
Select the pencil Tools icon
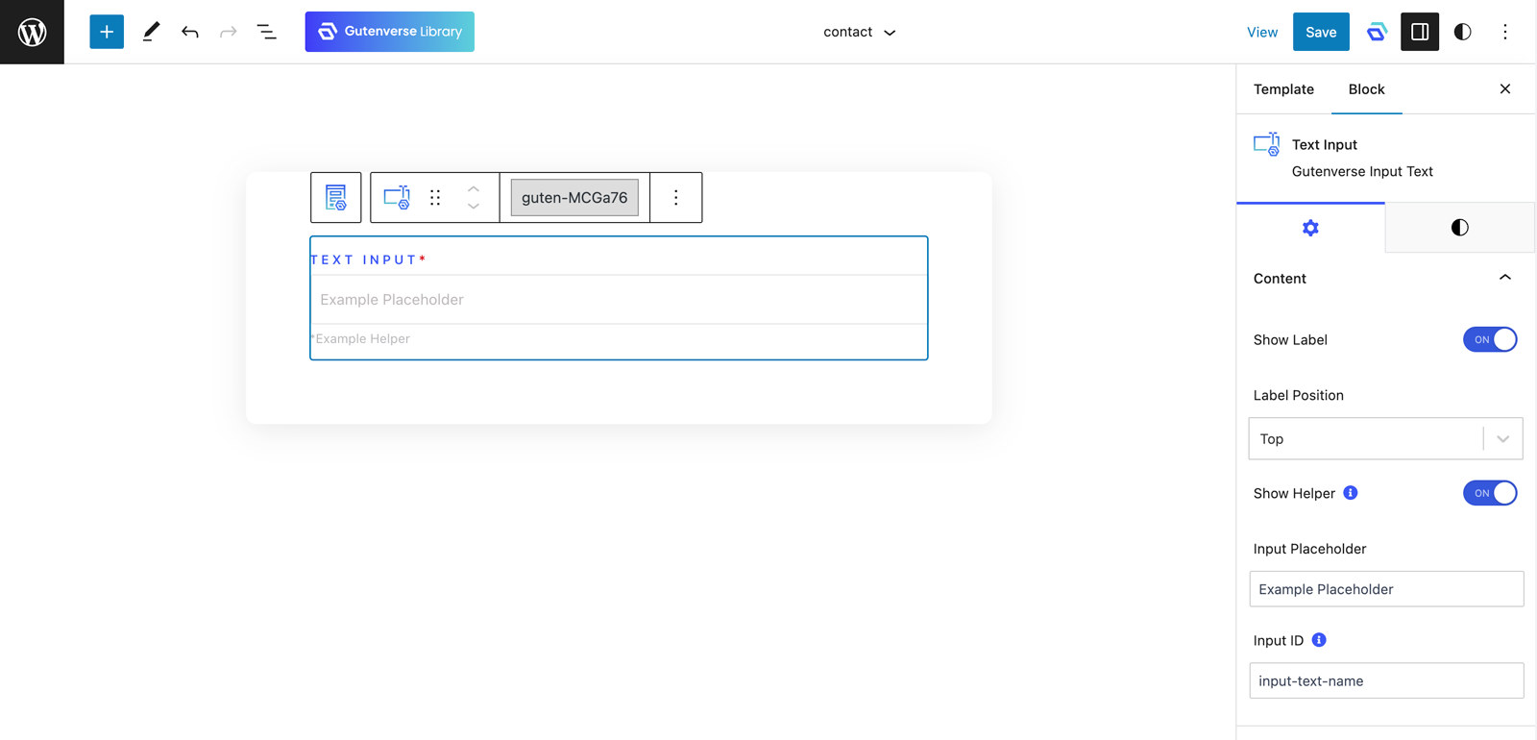point(151,32)
